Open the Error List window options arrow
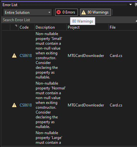The width and height of the screenshot is (137, 147). point(131,5)
